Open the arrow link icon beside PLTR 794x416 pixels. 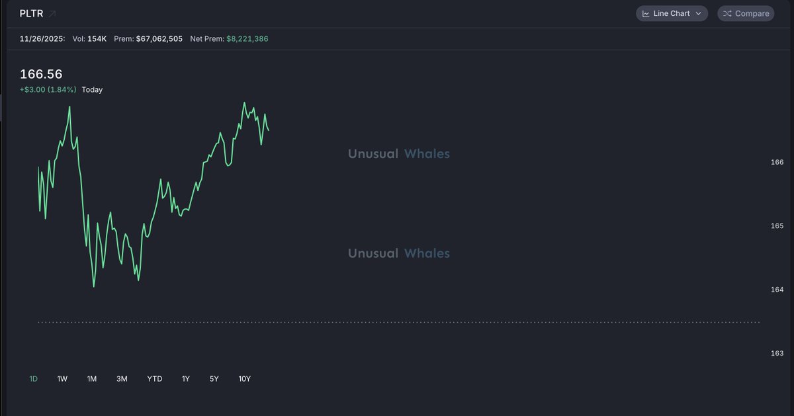52,13
